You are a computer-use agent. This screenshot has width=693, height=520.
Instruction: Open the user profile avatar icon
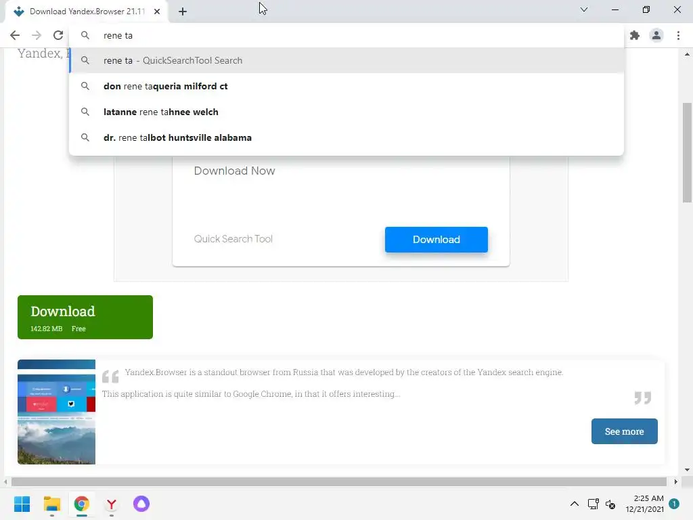click(656, 35)
